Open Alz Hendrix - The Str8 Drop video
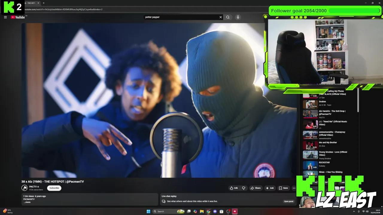This screenshot has height=215, width=383. [332, 113]
